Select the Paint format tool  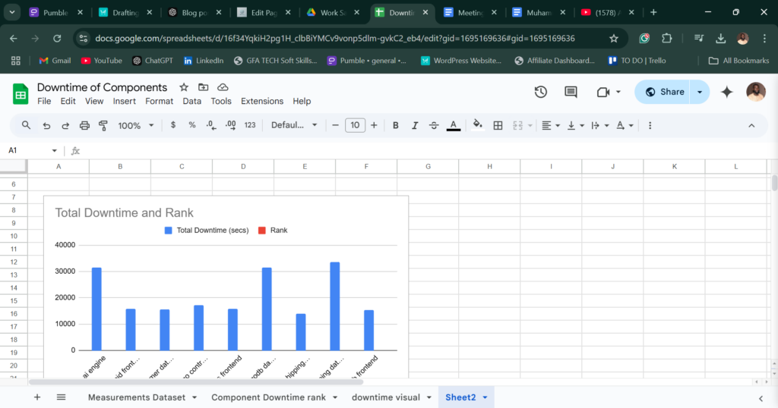(103, 125)
